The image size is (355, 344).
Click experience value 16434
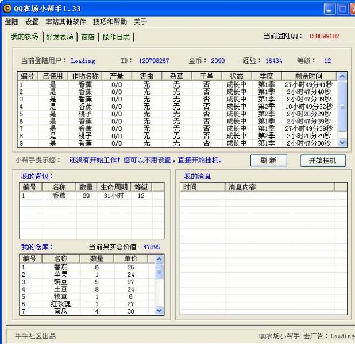274,61
